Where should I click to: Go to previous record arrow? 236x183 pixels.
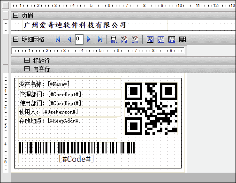coord(69,39)
